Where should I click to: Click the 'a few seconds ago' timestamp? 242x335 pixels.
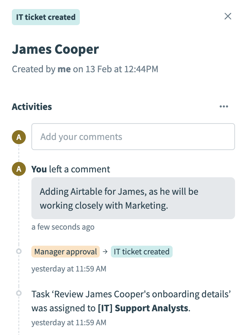point(63,227)
